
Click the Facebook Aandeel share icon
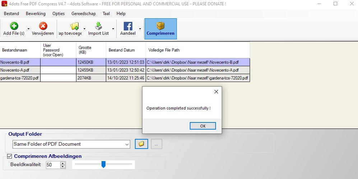click(128, 26)
